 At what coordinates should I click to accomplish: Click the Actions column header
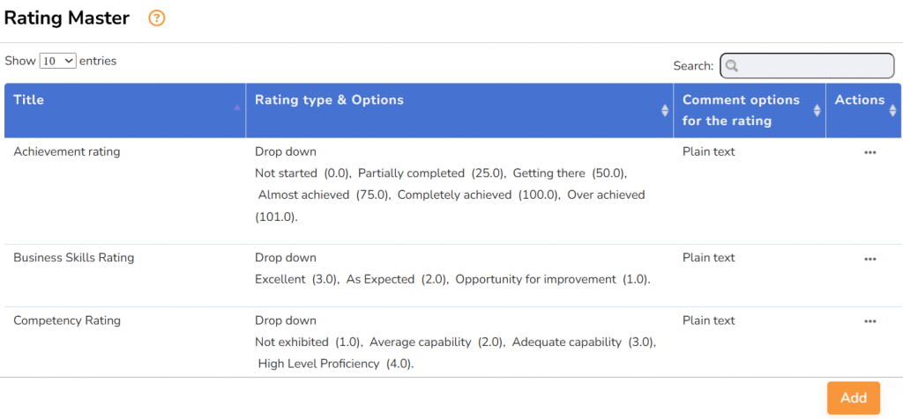tap(859, 100)
